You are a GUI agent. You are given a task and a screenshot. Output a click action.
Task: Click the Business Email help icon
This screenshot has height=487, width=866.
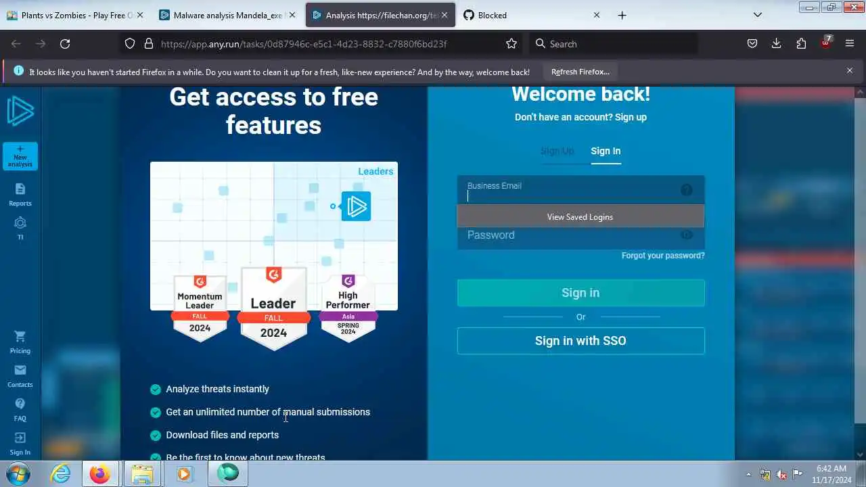pyautogui.click(x=687, y=190)
